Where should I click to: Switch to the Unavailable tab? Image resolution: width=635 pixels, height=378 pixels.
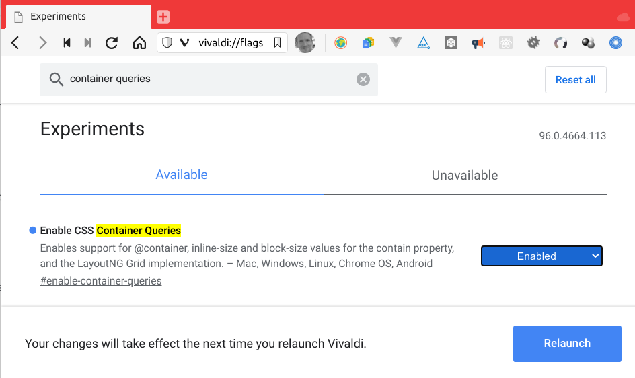click(465, 176)
